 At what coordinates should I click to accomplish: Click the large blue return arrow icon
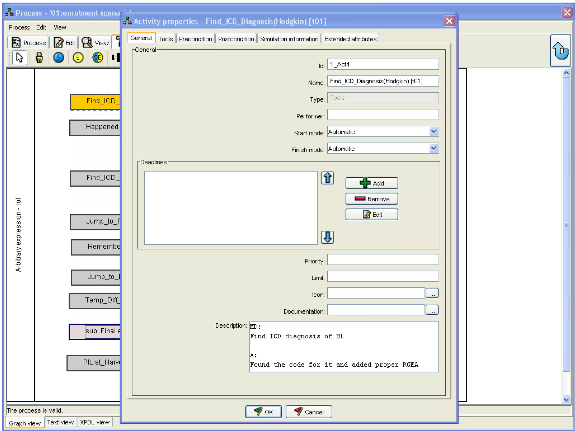(x=560, y=51)
